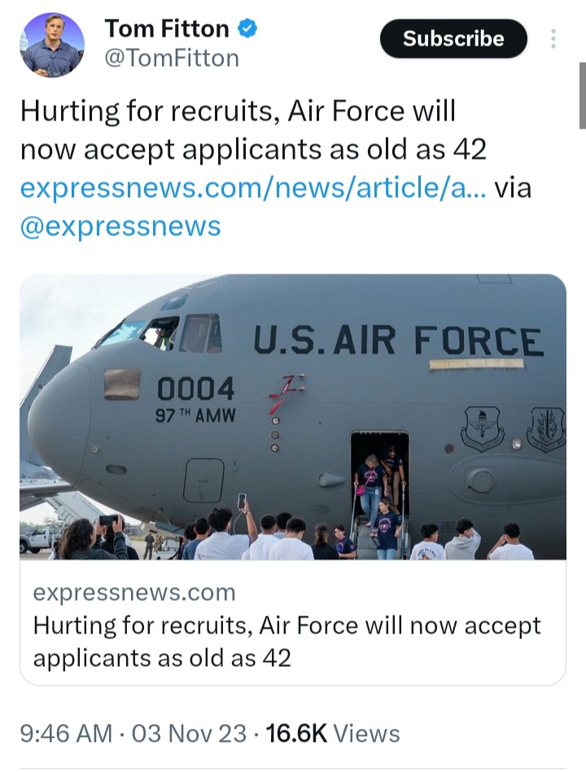Click the tweet text about Air Force recruits

[253, 129]
